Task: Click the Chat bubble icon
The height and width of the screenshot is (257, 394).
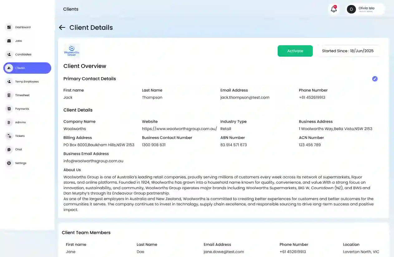Action: click(9, 150)
